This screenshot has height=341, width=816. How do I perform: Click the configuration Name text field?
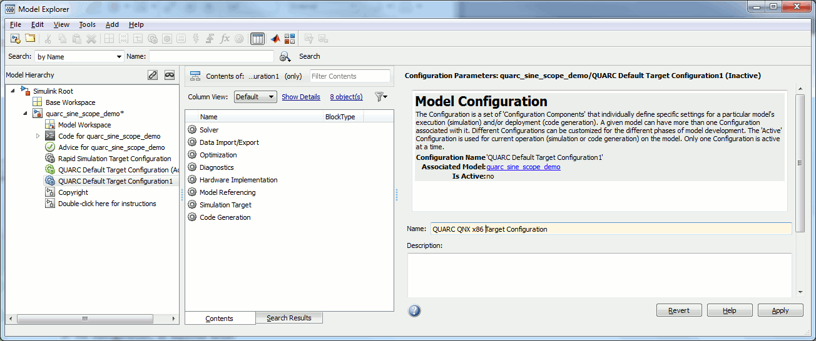point(611,229)
